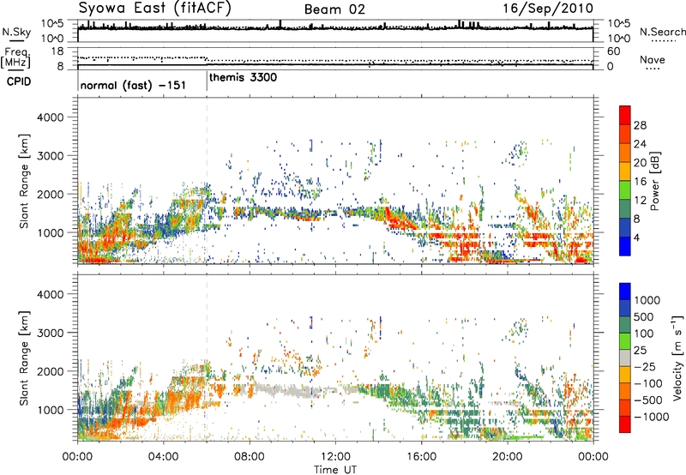Click the dashed CPID change line in power panel

207,180
